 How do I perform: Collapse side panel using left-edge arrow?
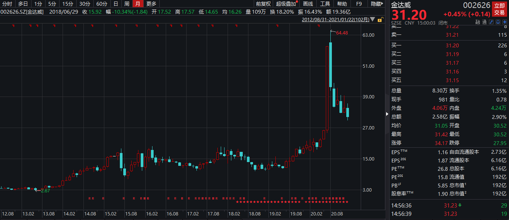click(387, 113)
